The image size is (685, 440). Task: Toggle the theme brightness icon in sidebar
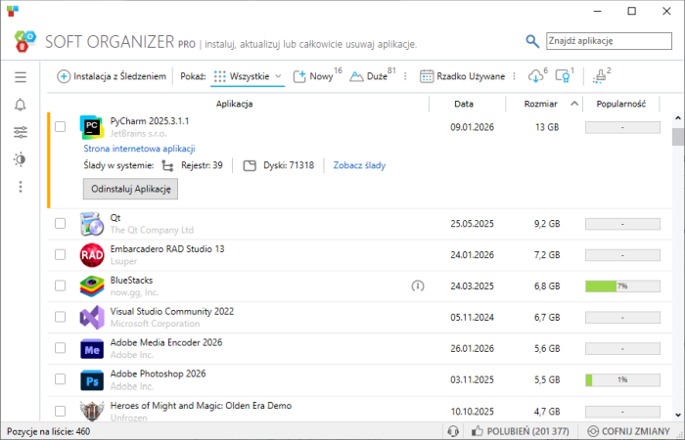coord(21,159)
